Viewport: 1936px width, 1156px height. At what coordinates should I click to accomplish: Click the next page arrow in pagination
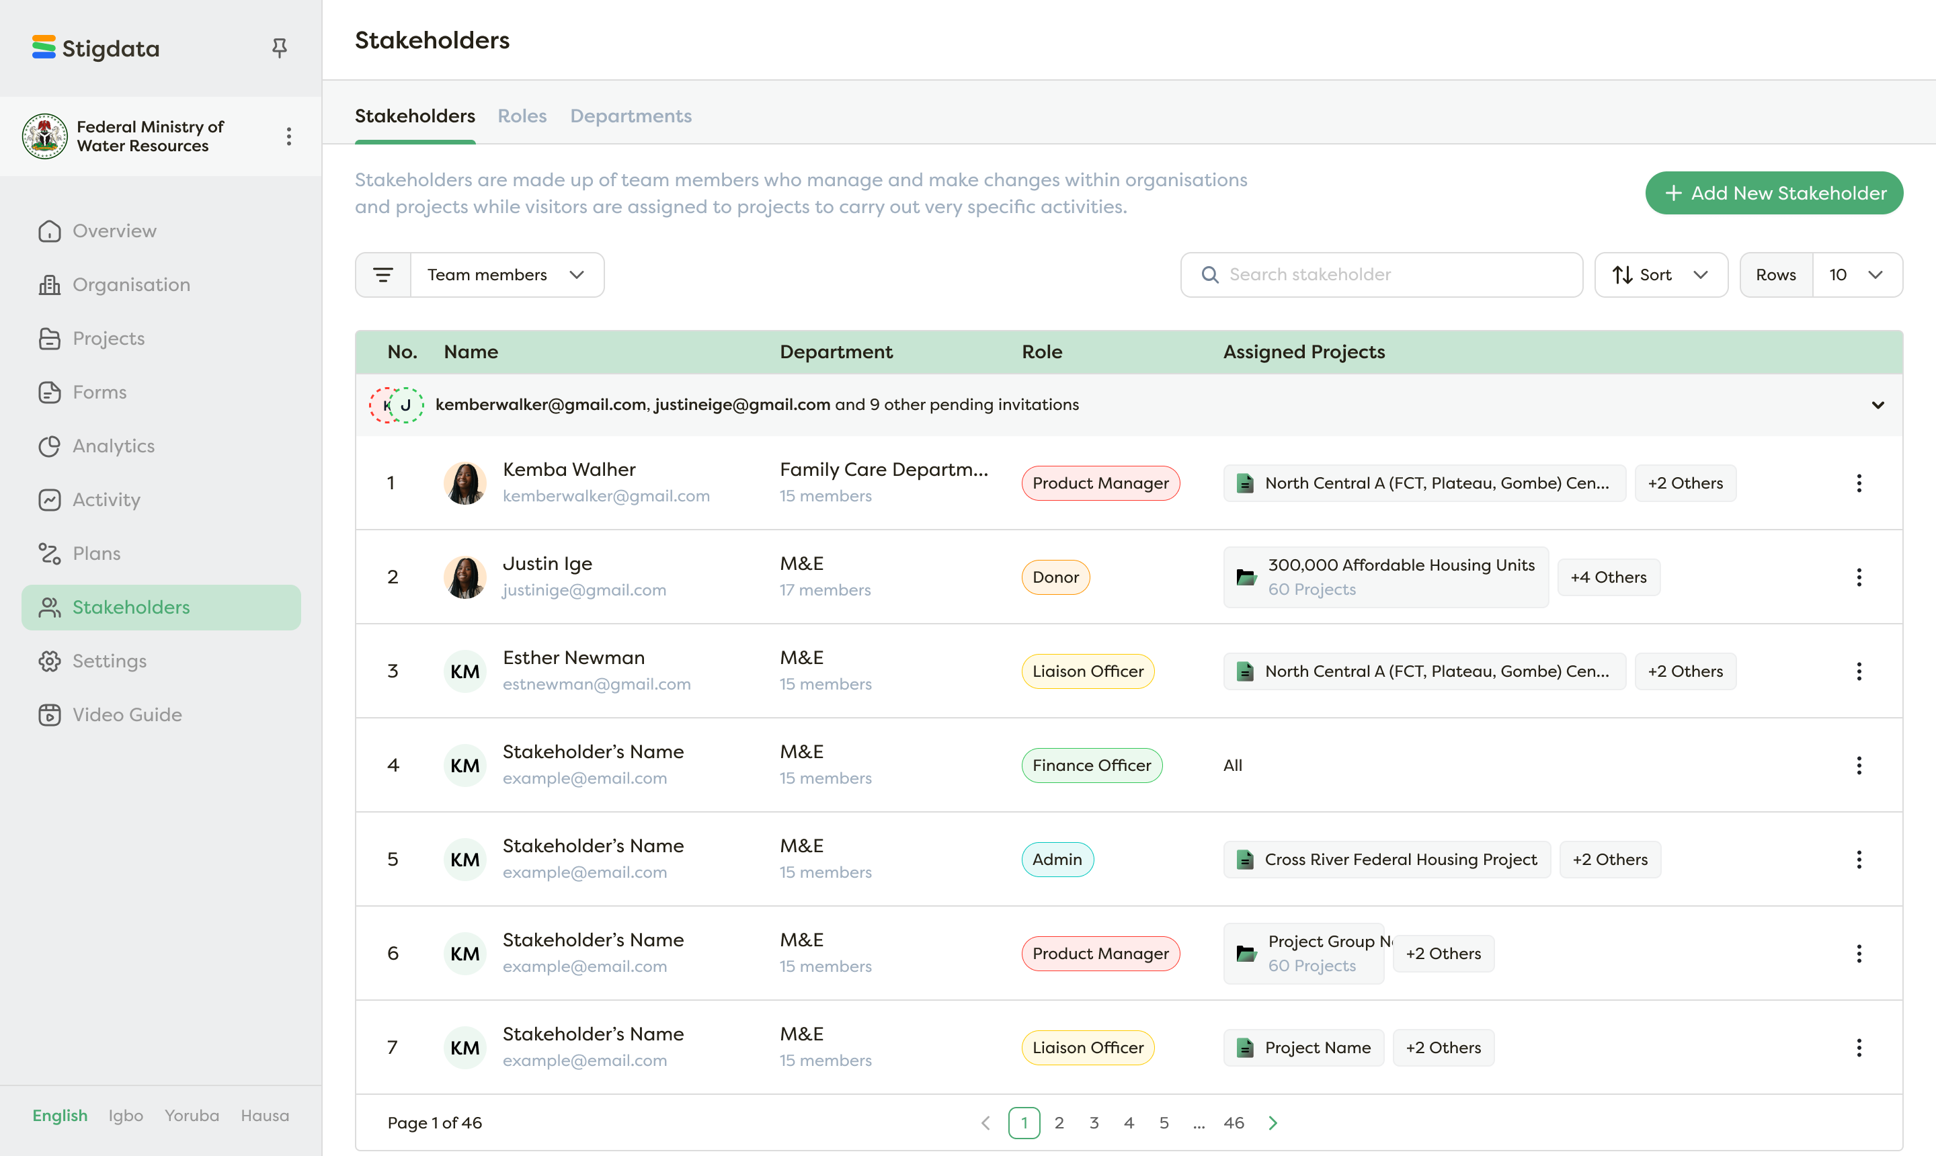pyautogui.click(x=1273, y=1122)
